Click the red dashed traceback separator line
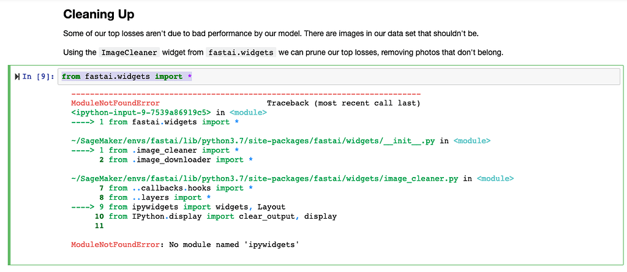627x272 pixels. click(246, 94)
